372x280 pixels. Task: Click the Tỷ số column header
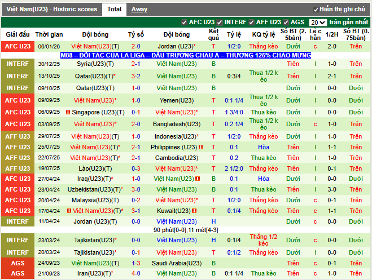pyautogui.click(x=136, y=34)
